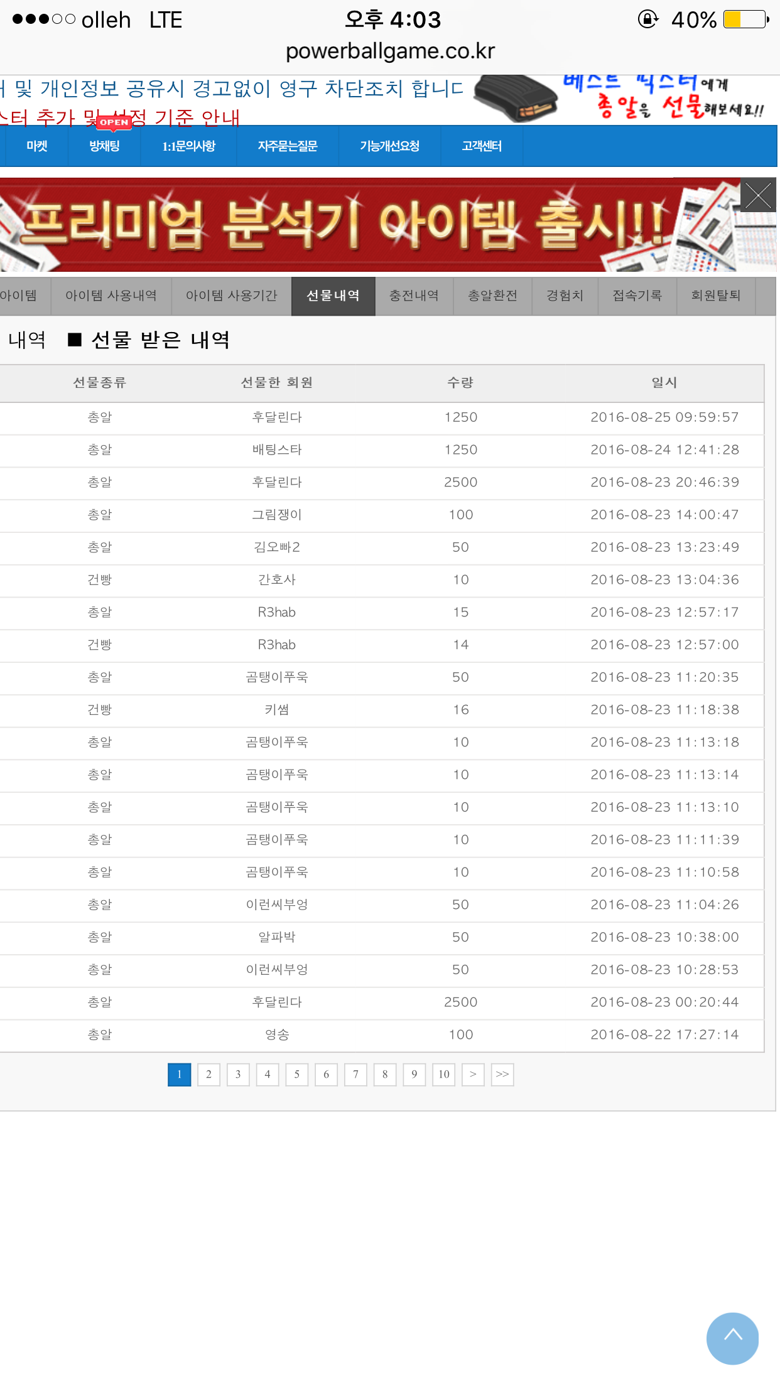Open the 자주묻는질문 menu
The width and height of the screenshot is (780, 1386).
click(x=288, y=146)
